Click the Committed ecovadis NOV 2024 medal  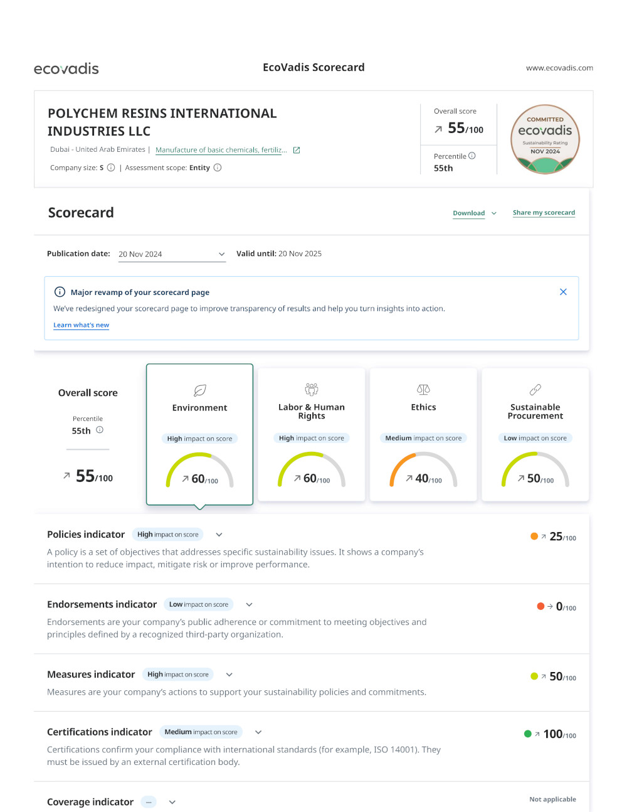(x=545, y=139)
